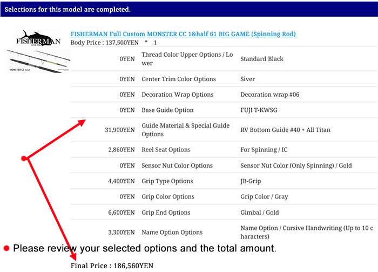
Task: Click the '2,860YEN' price
Action: 122,150
